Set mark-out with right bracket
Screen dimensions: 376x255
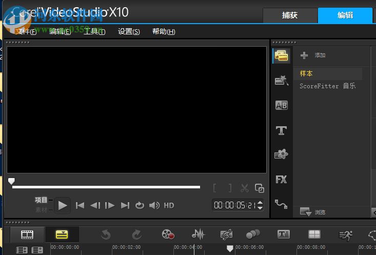tap(230, 188)
